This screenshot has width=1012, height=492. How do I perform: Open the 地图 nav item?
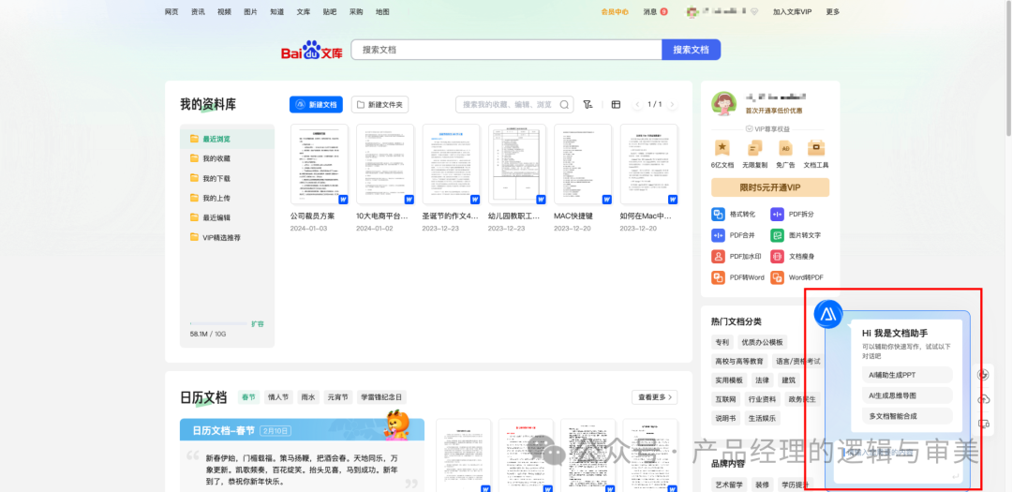point(382,11)
